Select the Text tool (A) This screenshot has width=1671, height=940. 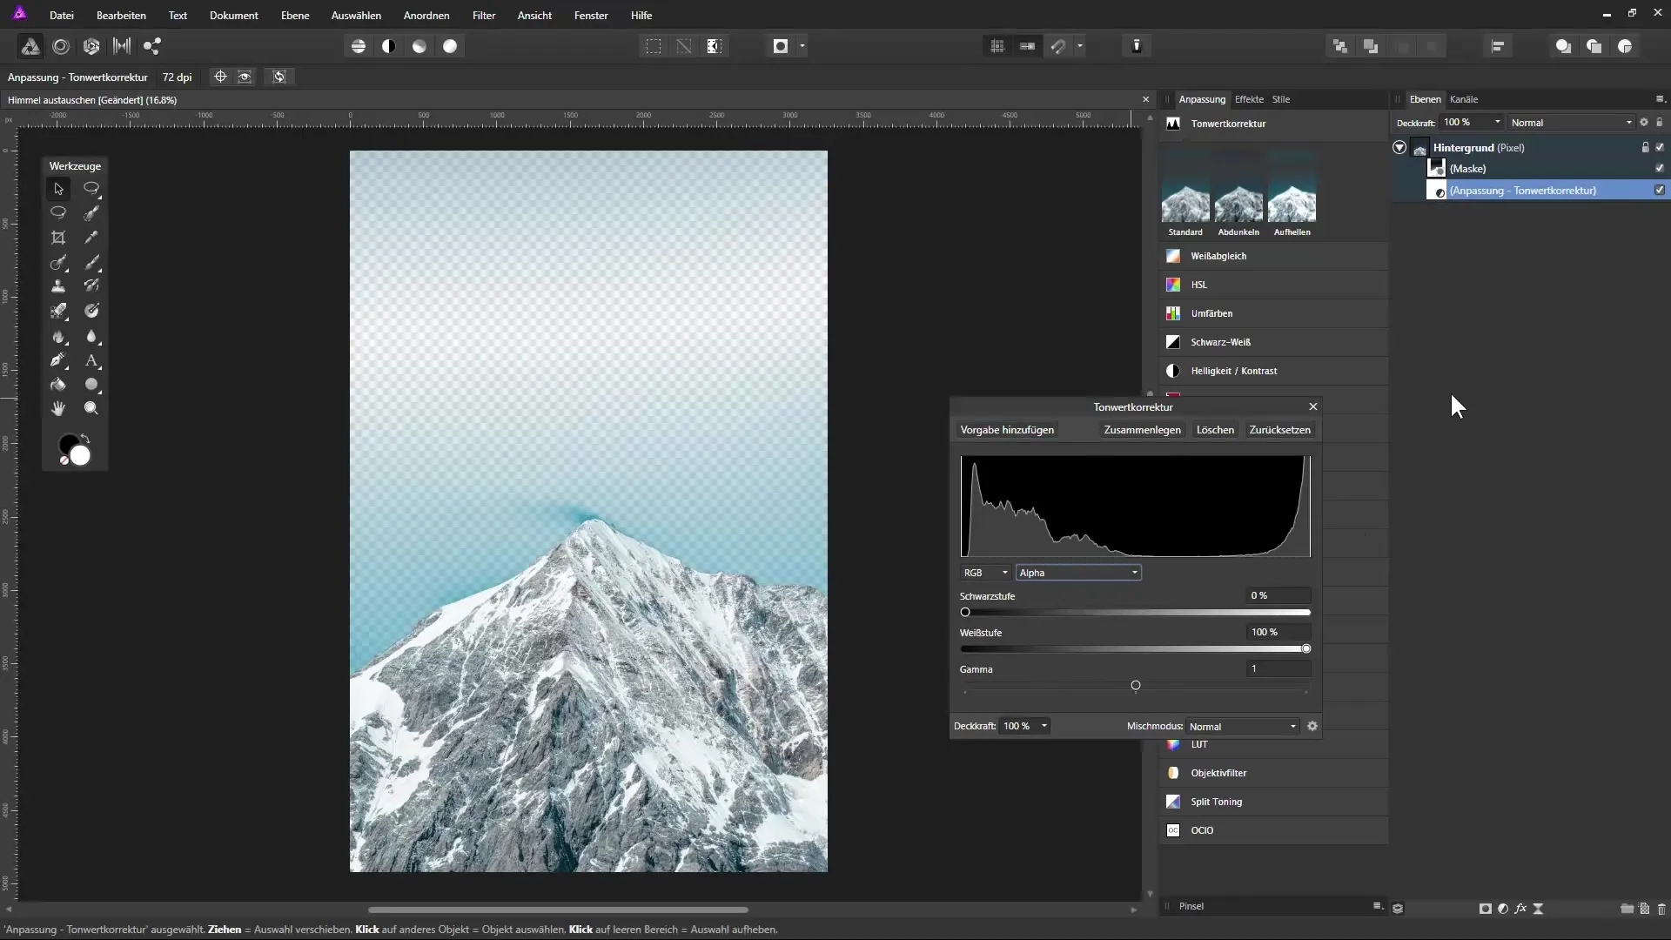point(91,360)
